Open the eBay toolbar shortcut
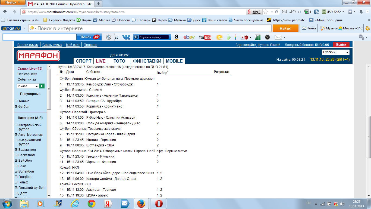The height and width of the screenshot is (209, 371). tap(189, 37)
